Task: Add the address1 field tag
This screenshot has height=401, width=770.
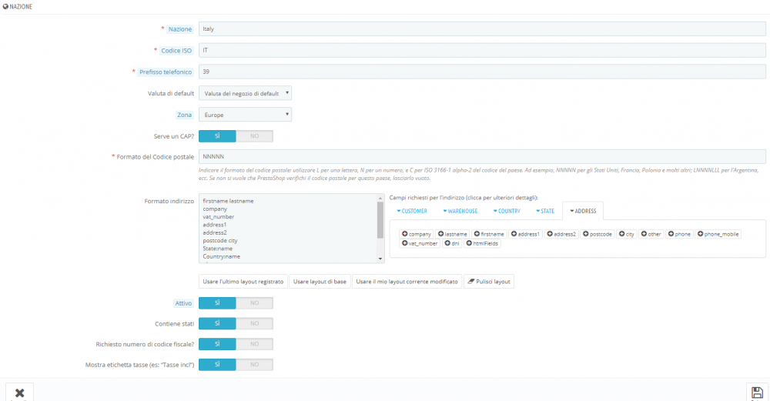Action: (x=525, y=234)
